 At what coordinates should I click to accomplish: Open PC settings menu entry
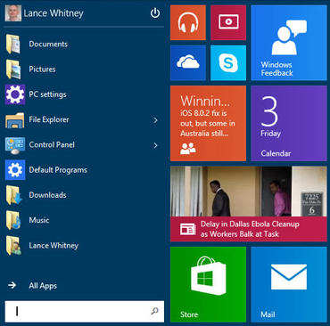click(47, 94)
